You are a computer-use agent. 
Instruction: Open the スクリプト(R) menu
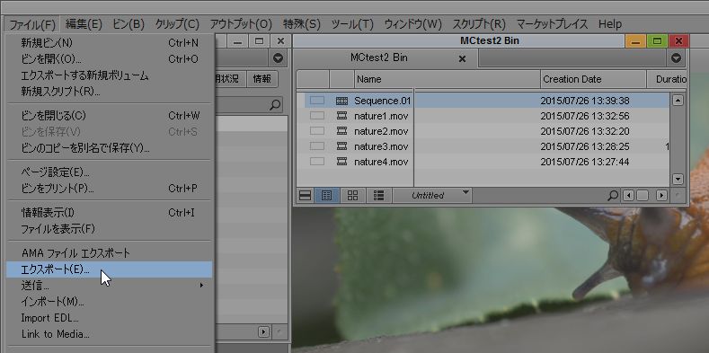point(479,24)
